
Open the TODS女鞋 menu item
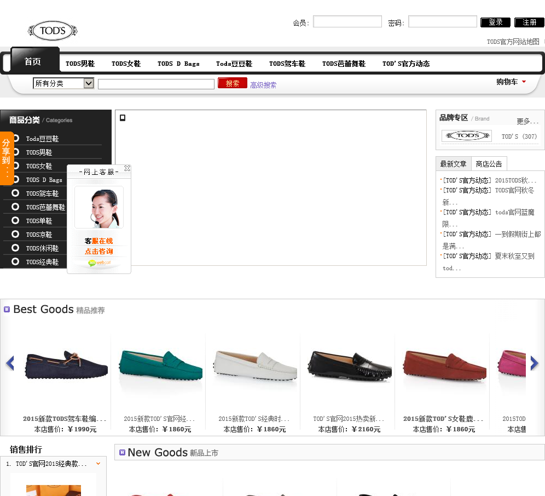coord(126,64)
